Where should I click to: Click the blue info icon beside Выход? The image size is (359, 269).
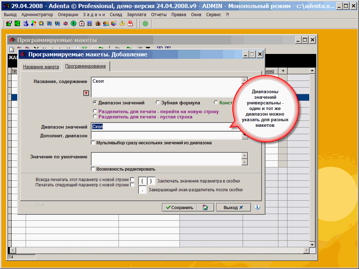coord(257,207)
